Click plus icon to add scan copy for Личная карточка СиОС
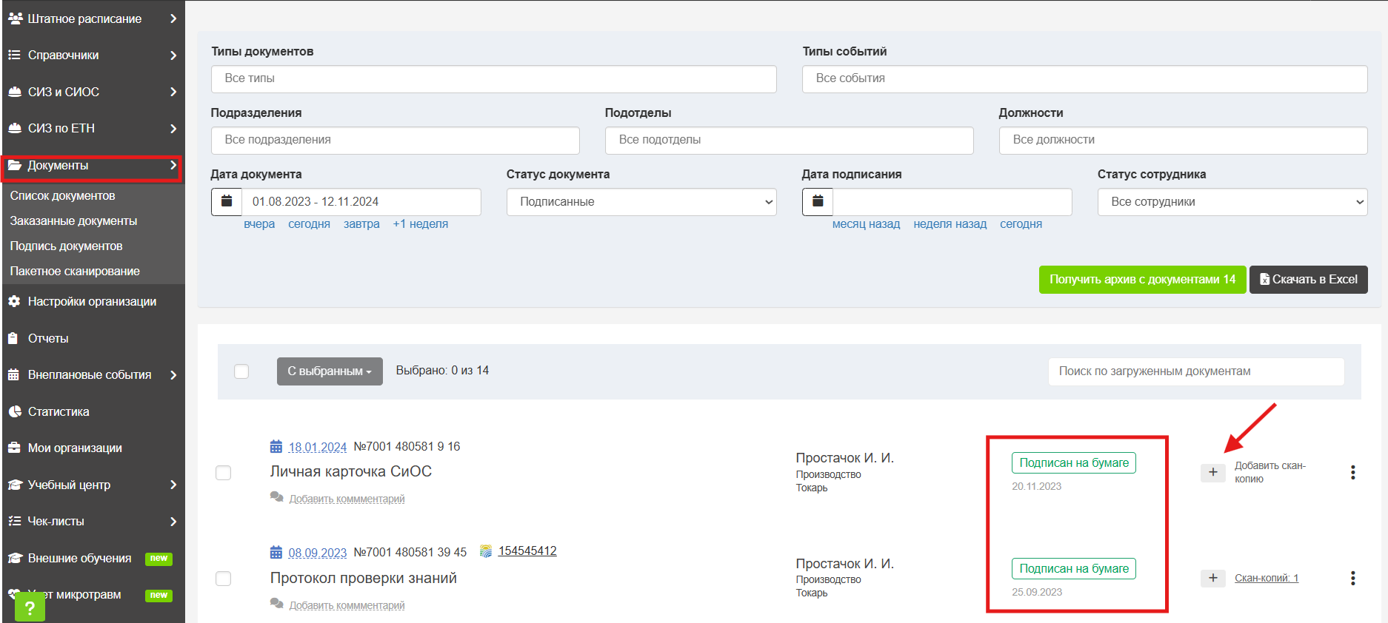Viewport: 1388px width, 623px height. coord(1212,472)
